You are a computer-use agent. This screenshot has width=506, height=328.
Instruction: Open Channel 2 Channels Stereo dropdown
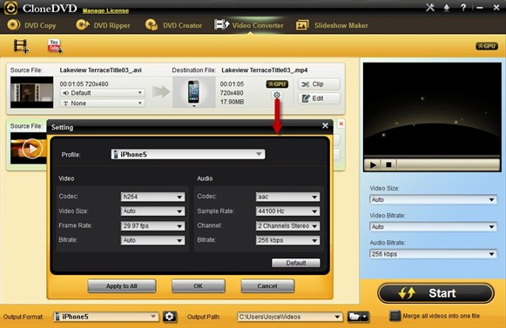coord(287,225)
